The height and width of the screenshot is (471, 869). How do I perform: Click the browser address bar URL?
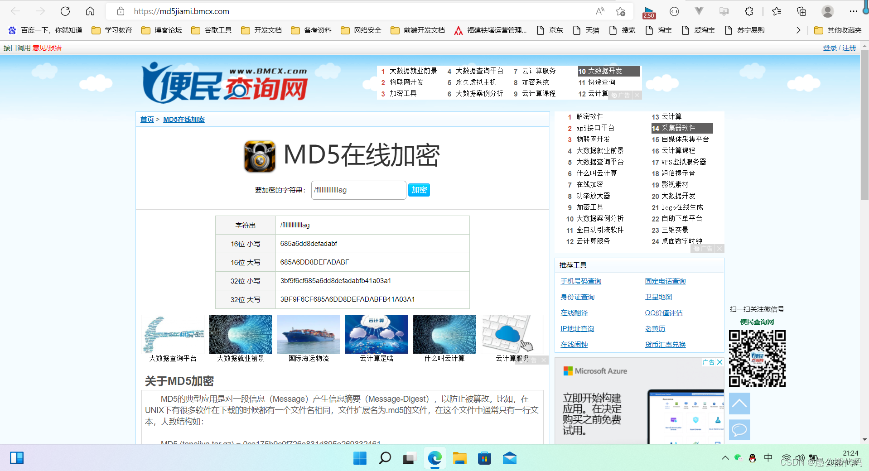tap(182, 11)
